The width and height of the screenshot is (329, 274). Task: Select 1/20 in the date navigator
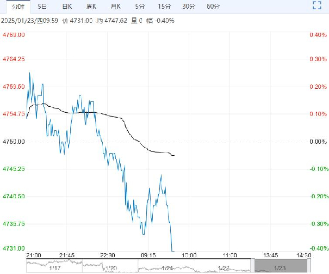(111, 268)
